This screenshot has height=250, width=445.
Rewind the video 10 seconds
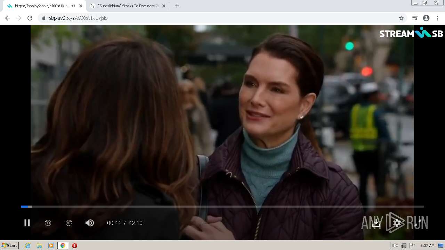tap(48, 223)
